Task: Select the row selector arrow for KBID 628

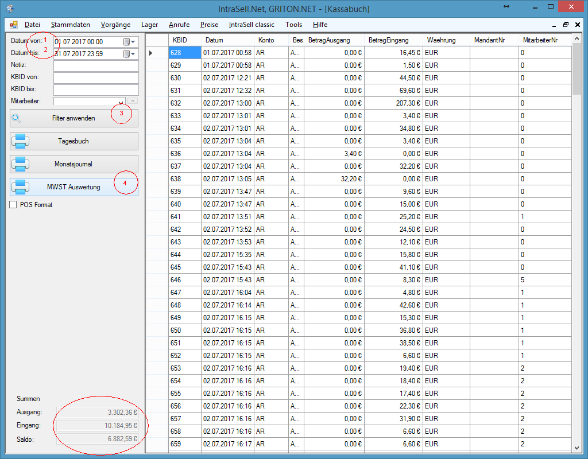Action: coord(151,53)
